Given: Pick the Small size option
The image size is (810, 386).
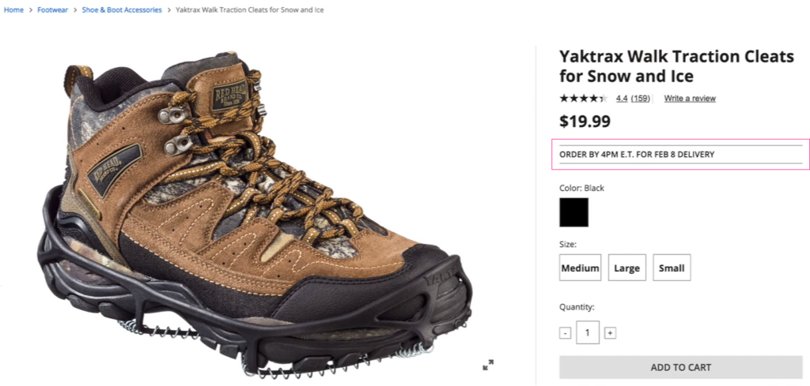Looking at the screenshot, I should [x=672, y=268].
